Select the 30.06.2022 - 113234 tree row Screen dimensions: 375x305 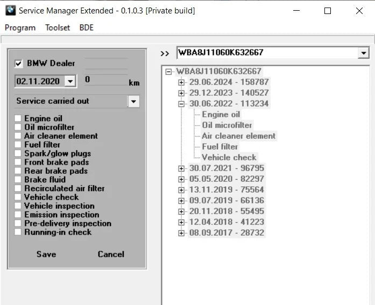(229, 104)
